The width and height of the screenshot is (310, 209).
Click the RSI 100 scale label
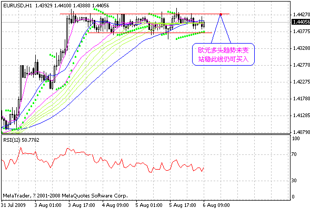click(x=296, y=139)
